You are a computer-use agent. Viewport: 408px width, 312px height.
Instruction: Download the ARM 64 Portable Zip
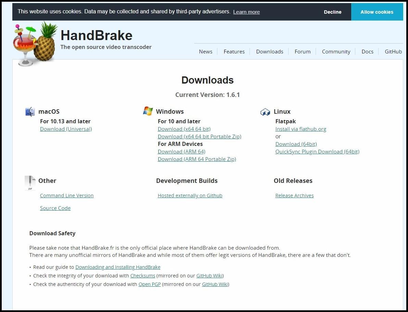(x=197, y=159)
